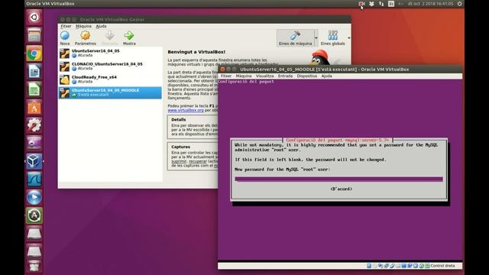Open the Ubuntu Dash from the launcher
Image resolution: width=489 pixels, height=275 pixels.
pyautogui.click(x=34, y=17)
